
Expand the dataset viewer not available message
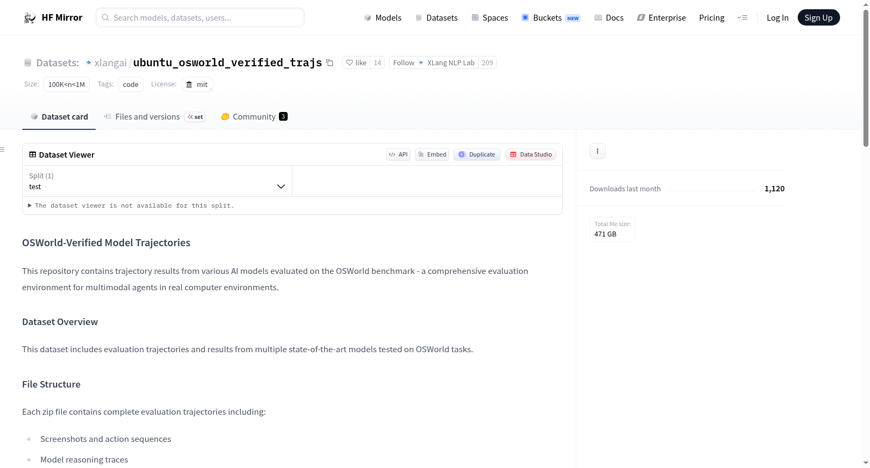tap(131, 205)
